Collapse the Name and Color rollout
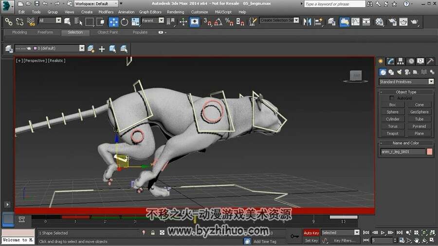Viewport: 438px width, 246px height. pyautogui.click(x=406, y=143)
